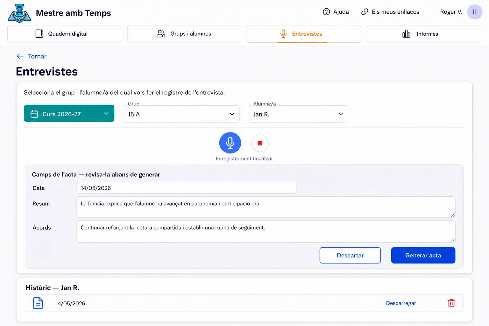Click the Enregistrament finalitzat status text

244,159
